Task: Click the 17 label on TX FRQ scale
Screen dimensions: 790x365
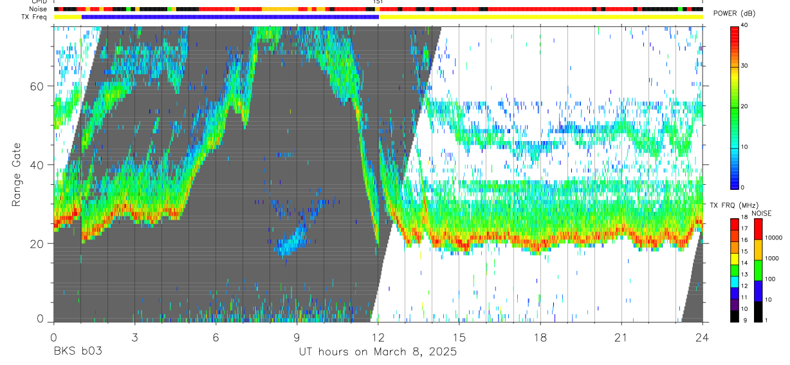Action: pyautogui.click(x=745, y=229)
